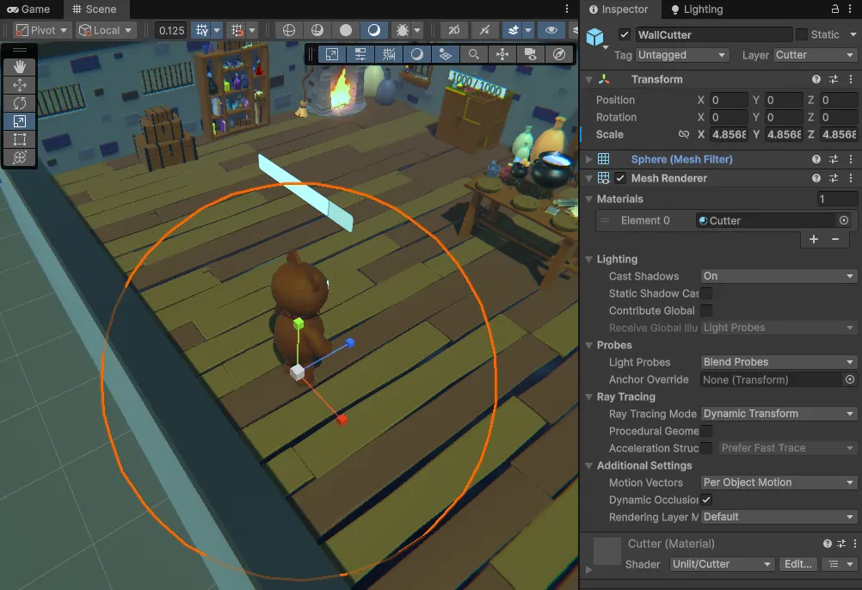Select the Hand view tool

[x=20, y=66]
